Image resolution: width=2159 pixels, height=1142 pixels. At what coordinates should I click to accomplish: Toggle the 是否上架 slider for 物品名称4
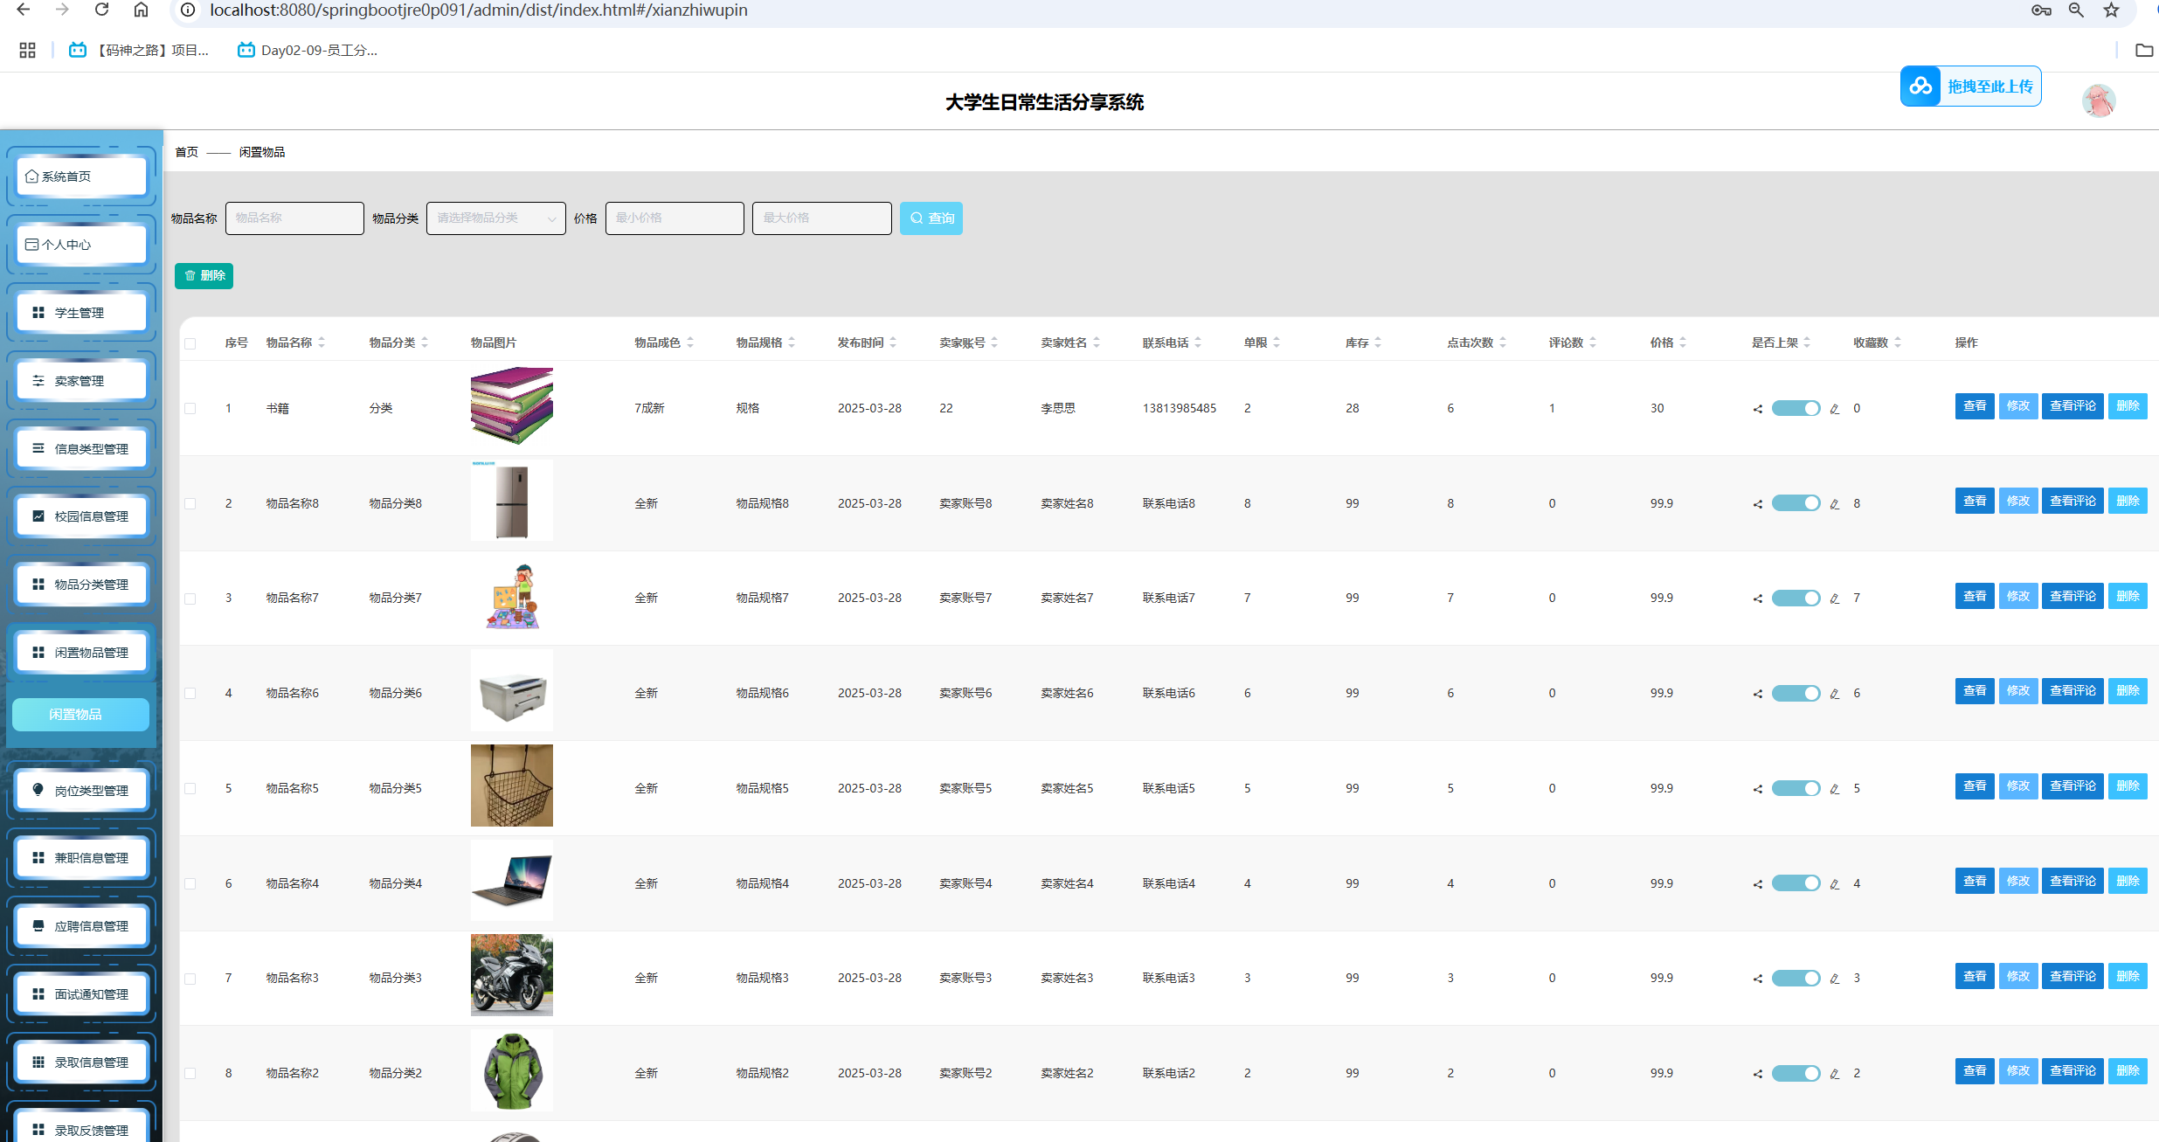1795,883
